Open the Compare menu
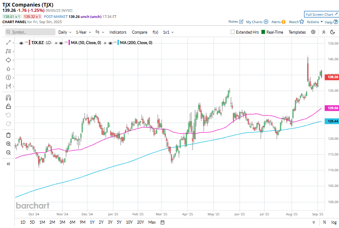Screen dimensions: 339x228 (x=139, y=32)
